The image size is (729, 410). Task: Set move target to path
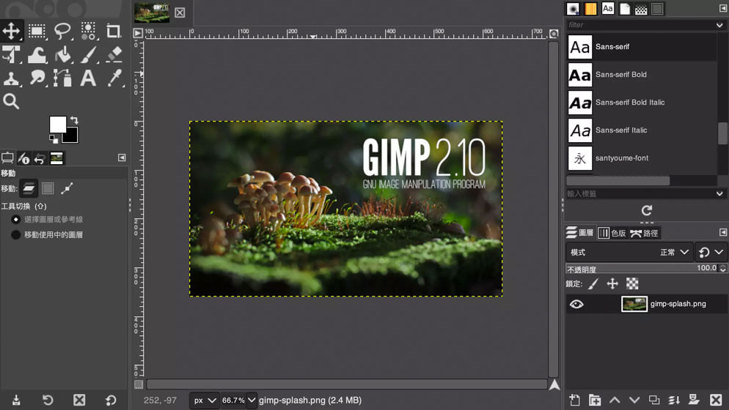67,188
